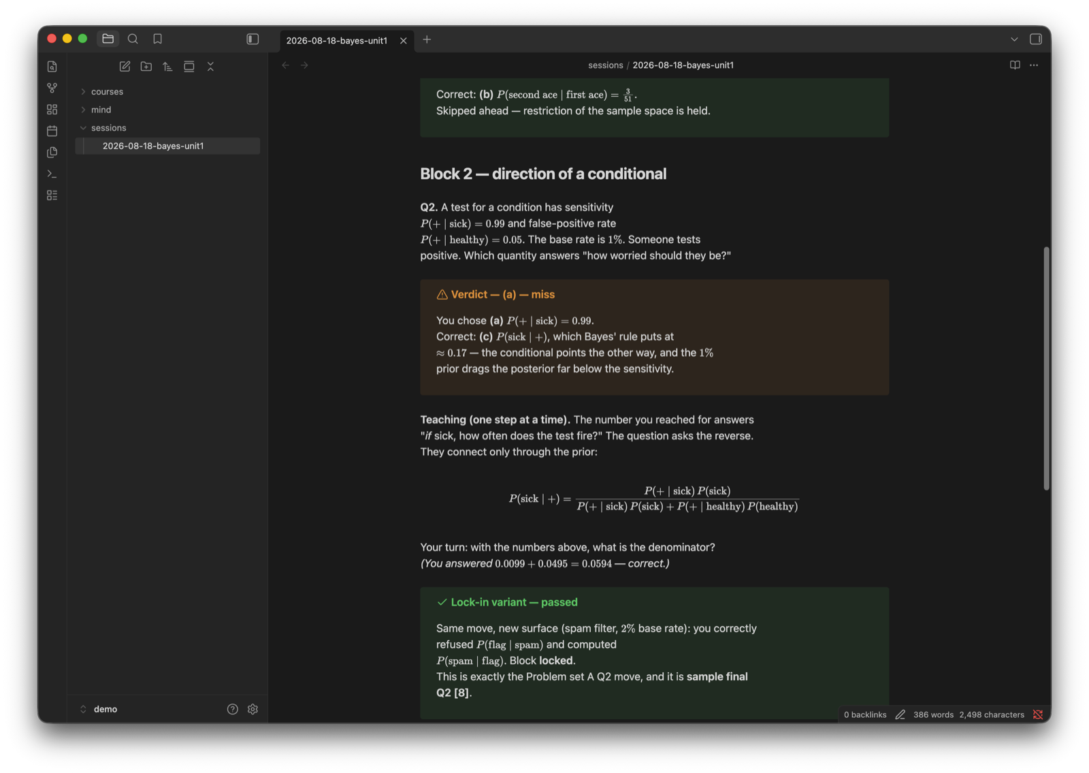
Task: Open the help question-mark icon
Action: click(x=233, y=709)
